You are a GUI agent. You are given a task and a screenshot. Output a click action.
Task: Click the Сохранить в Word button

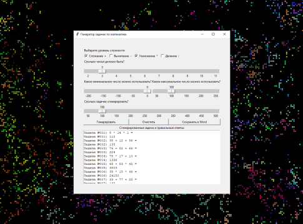[x=194, y=122]
